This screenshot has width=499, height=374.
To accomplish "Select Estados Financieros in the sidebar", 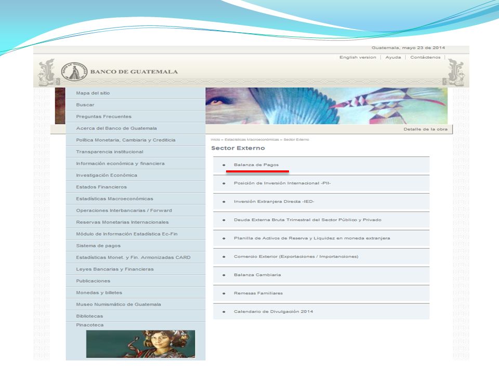I will pos(136,188).
